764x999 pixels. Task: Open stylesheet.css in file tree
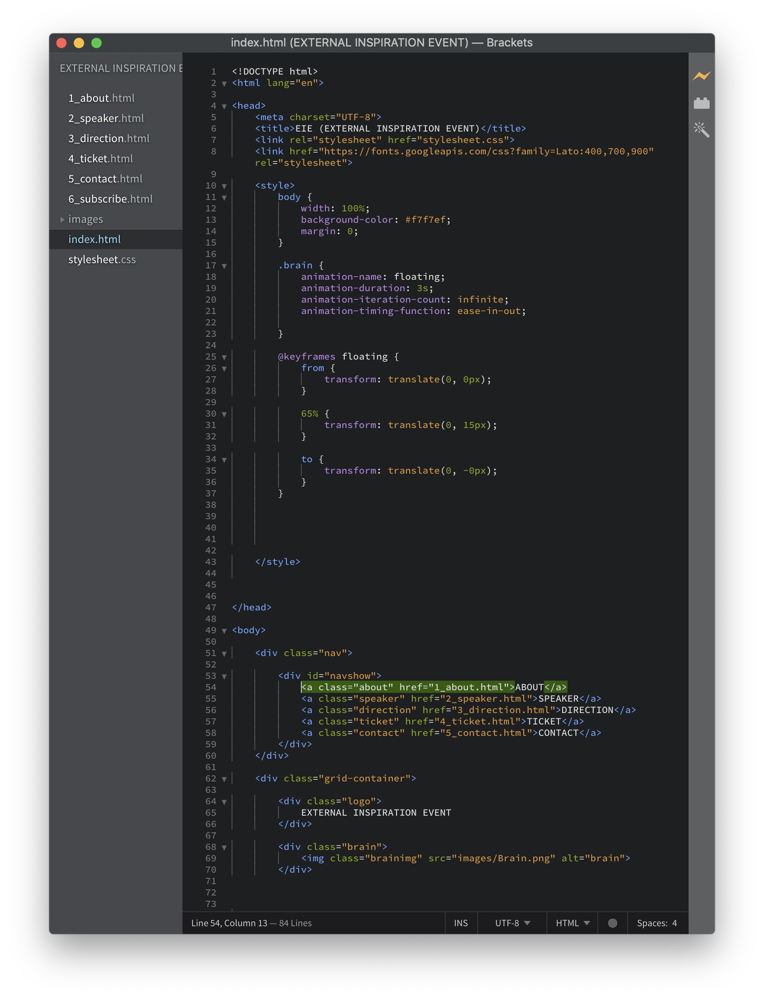click(x=102, y=259)
